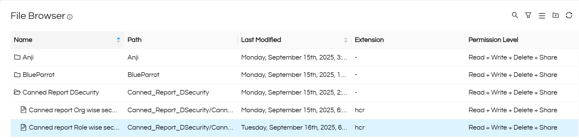
Task: Click the info icon beside File Browser
Action: pyautogui.click(x=70, y=17)
